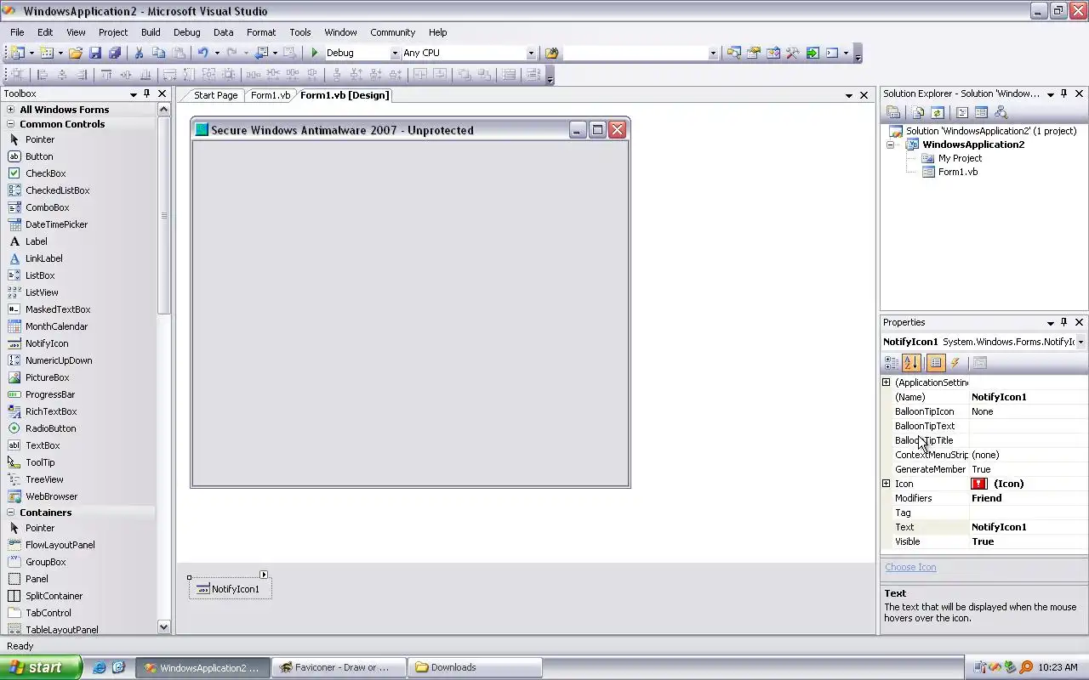Screen dimensions: 1089x680
Task: Click the Toolbox vertical scrollbar thumb
Action: [x=164, y=215]
